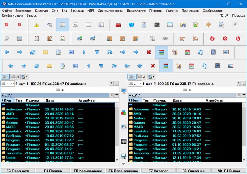Open the Плагины menu

(156, 10)
